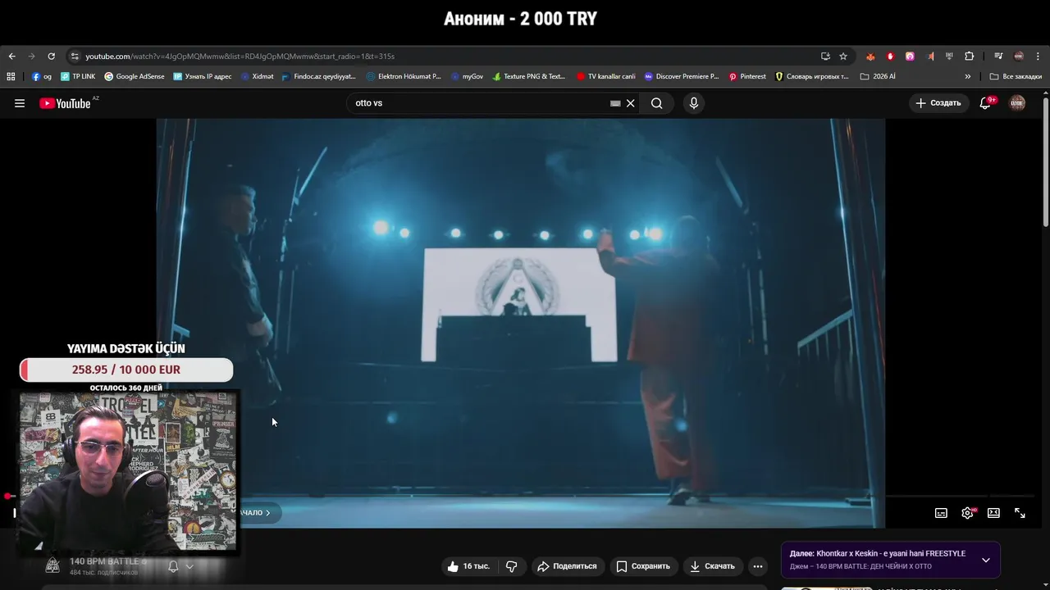1050x590 pixels.
Task: Open the Facebook 'og' bookmark
Action: 41,76
